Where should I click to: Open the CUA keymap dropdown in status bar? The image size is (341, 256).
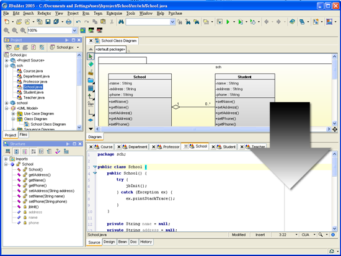coord(314,235)
